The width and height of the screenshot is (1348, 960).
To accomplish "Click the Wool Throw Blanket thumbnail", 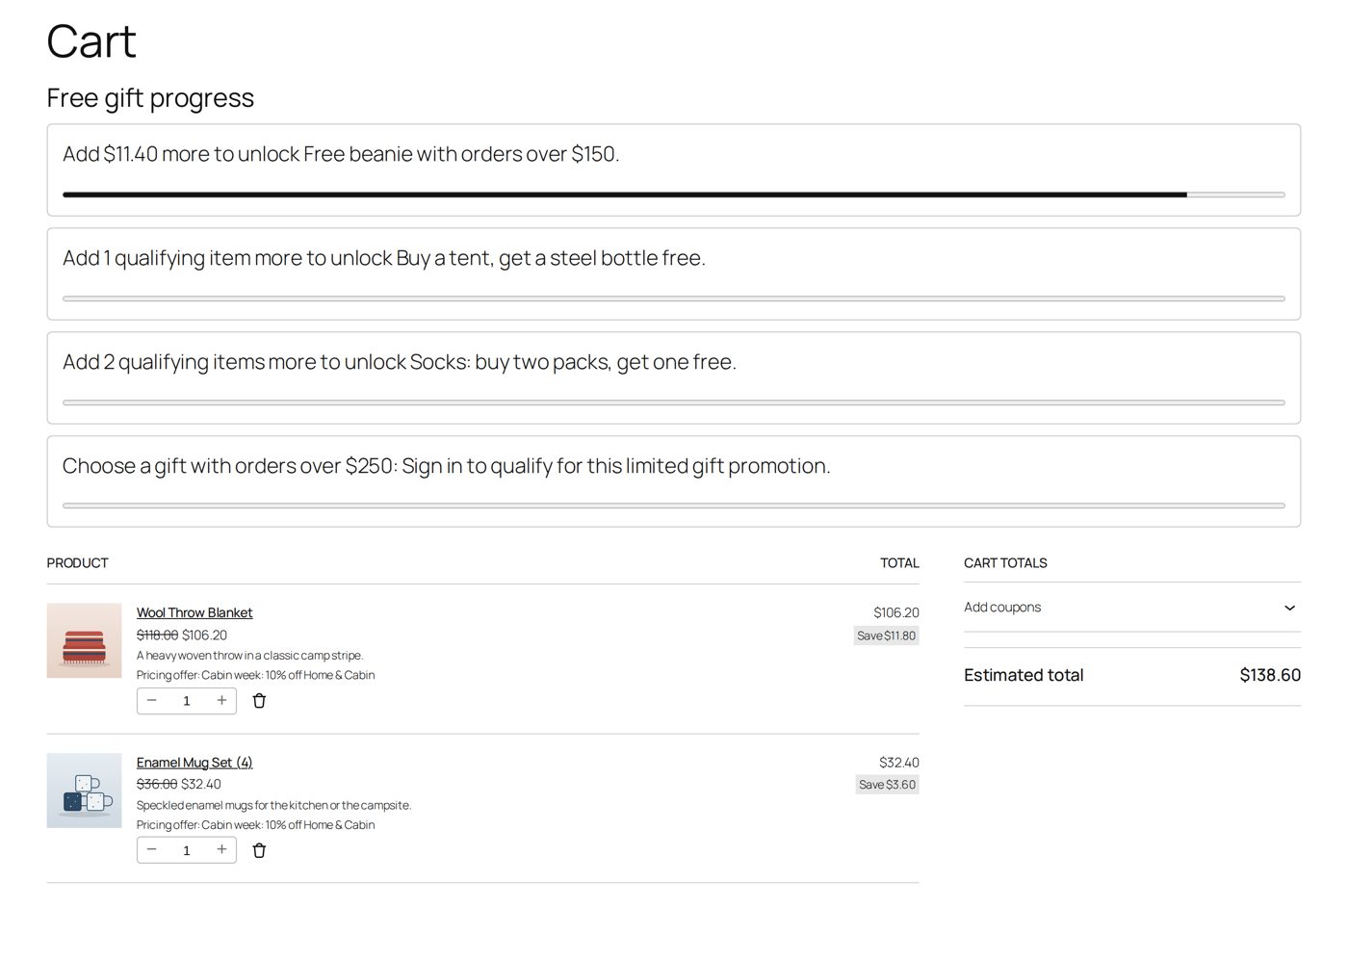I will click(85, 641).
